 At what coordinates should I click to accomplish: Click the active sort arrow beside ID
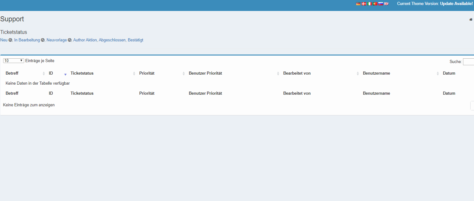tap(65, 74)
